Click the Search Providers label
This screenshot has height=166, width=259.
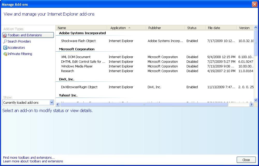click(19, 41)
